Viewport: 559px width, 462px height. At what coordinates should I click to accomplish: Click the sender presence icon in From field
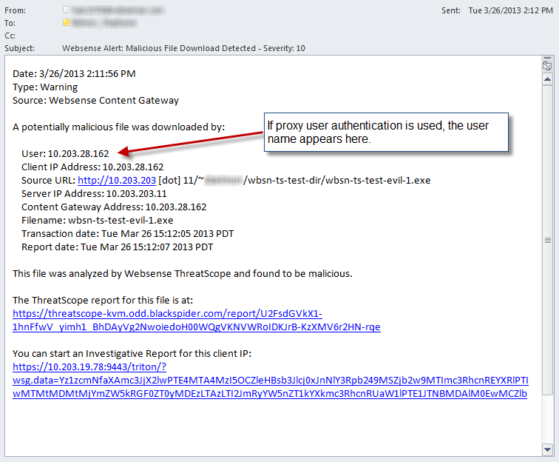click(67, 10)
